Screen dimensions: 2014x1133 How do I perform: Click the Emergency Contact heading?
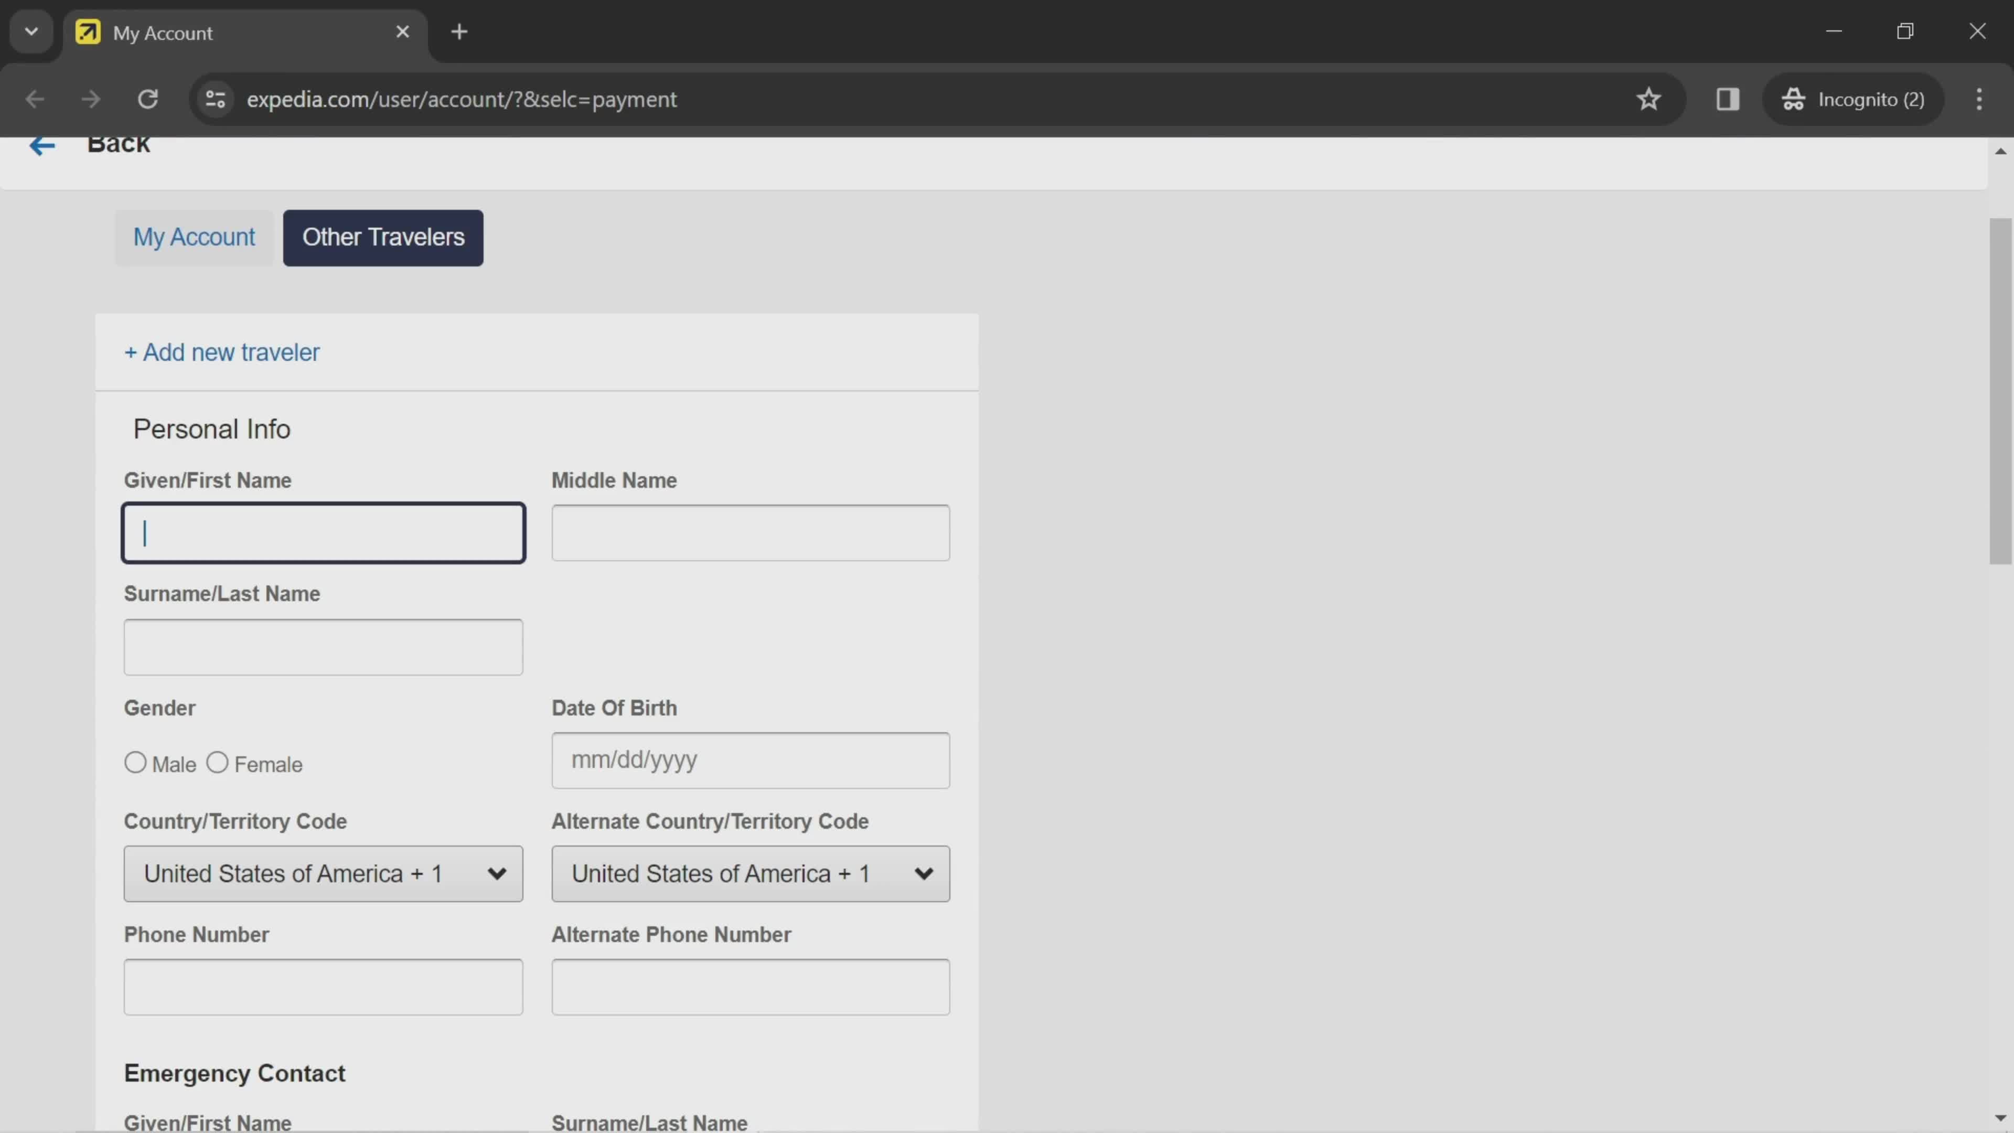click(234, 1074)
